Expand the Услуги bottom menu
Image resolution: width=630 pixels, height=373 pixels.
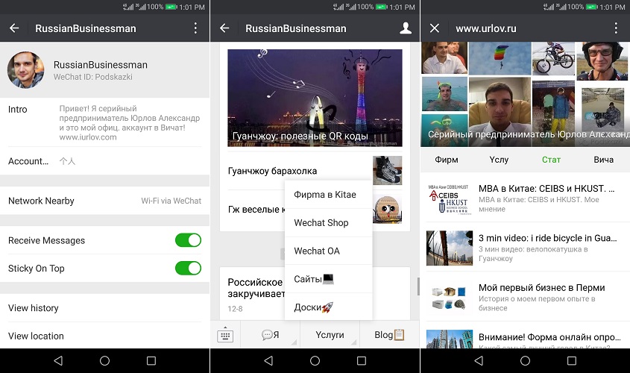tap(330, 335)
